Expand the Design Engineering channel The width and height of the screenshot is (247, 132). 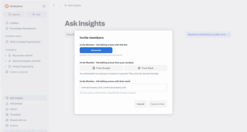point(6,66)
